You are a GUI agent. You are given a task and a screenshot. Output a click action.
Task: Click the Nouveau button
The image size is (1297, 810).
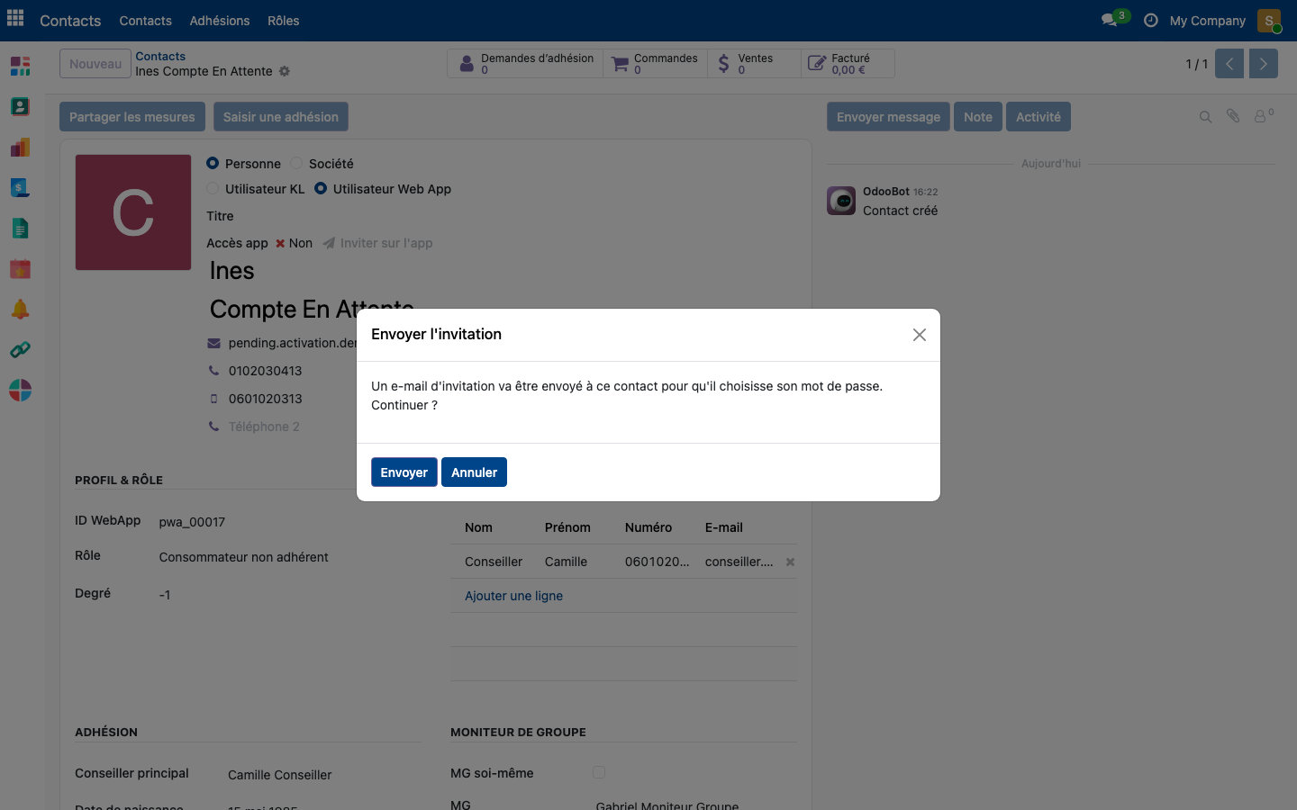[x=95, y=64]
